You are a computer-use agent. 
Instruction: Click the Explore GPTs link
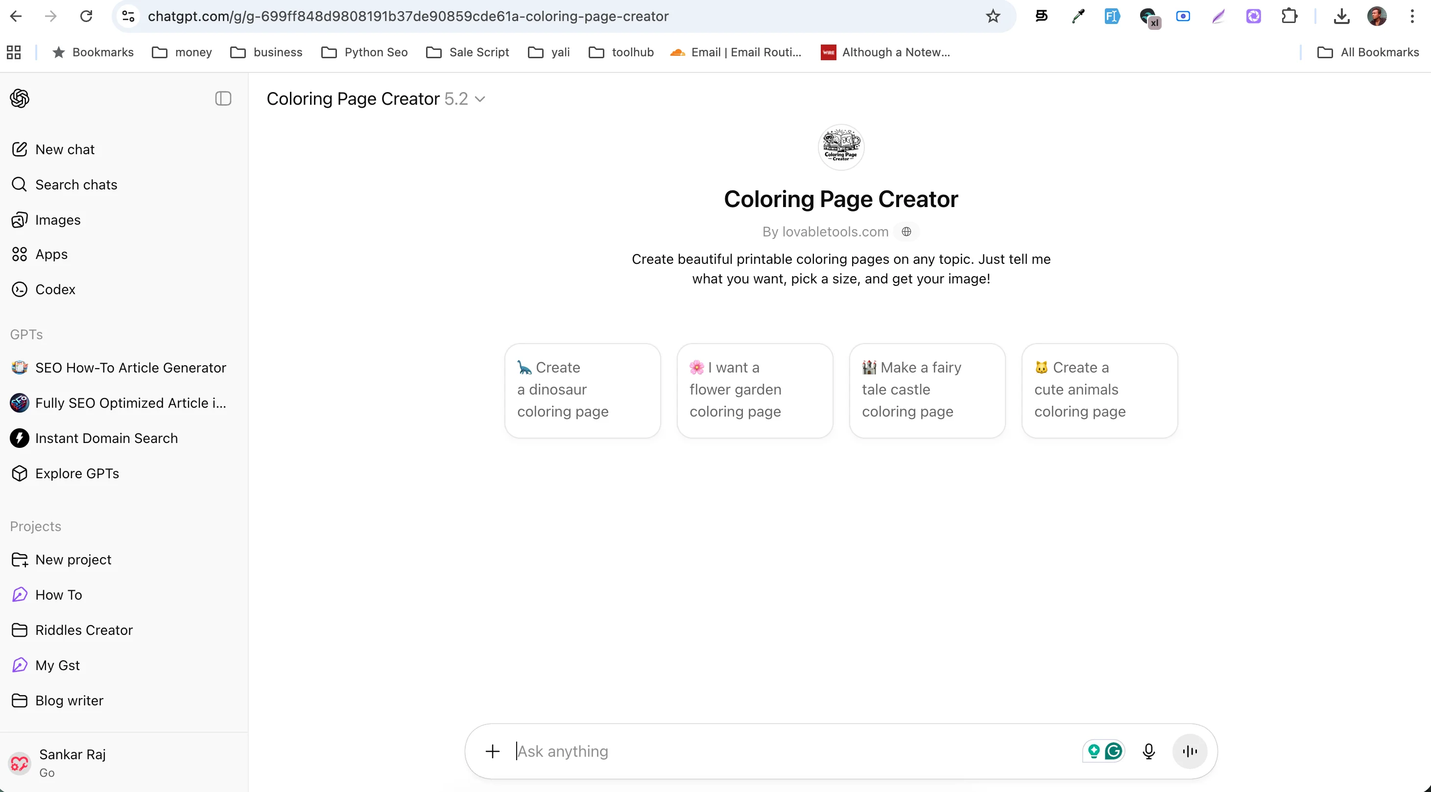[77, 473]
